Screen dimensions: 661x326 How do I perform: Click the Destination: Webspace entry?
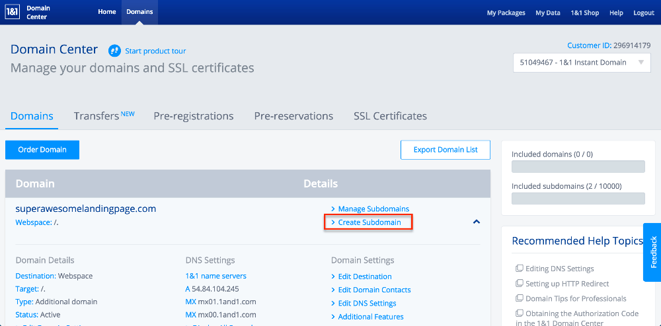pyautogui.click(x=54, y=276)
